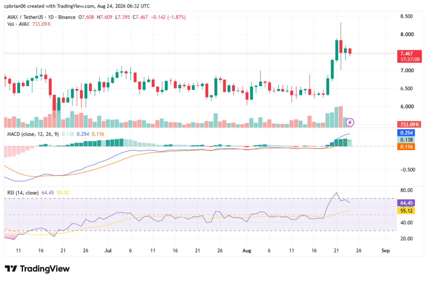This screenshot has width=428, height=281.
Task: Click the RSI legend value 64.45
Action: 48,193
